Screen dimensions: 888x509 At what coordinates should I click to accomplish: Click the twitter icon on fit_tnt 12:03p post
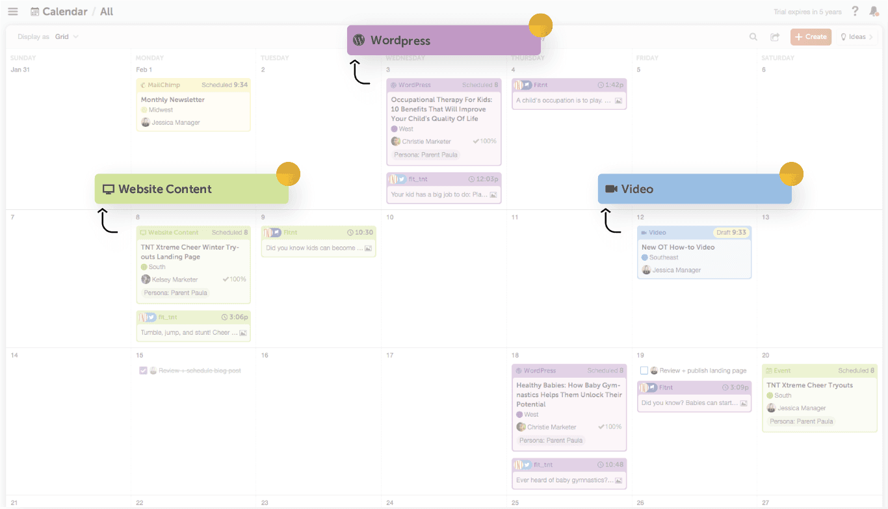point(402,179)
